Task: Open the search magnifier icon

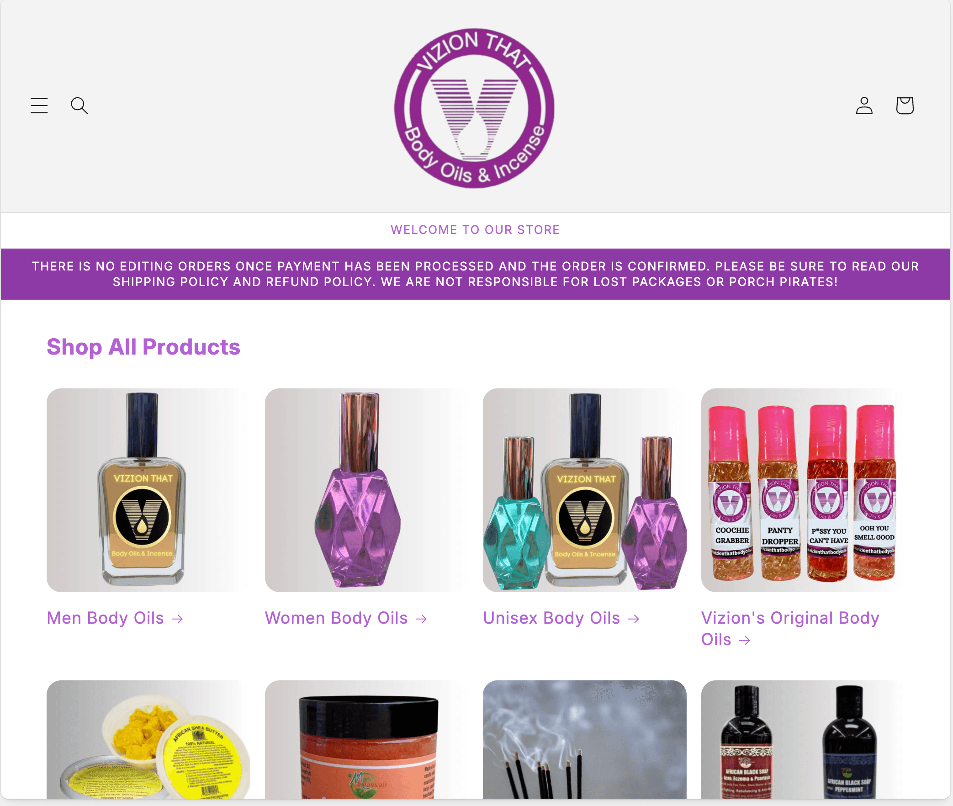Action: pyautogui.click(x=79, y=106)
